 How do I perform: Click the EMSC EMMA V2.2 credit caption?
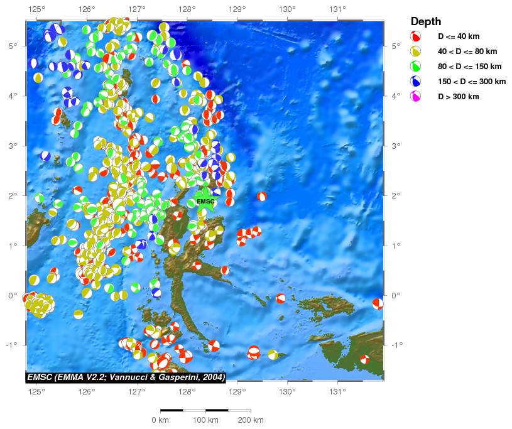pos(126,377)
